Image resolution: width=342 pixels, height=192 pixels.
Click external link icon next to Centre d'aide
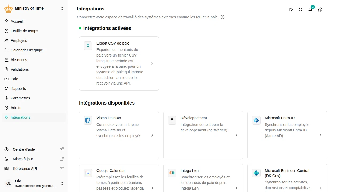coord(62,149)
